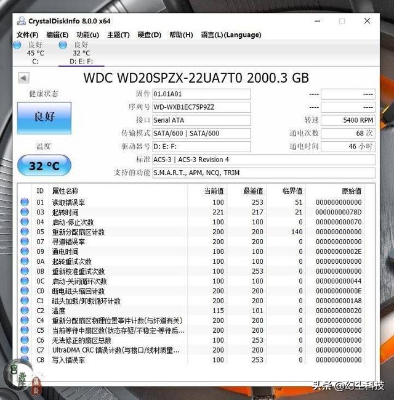
Task: Select the 09 通电时间 attribute row
Action: click(x=191, y=251)
